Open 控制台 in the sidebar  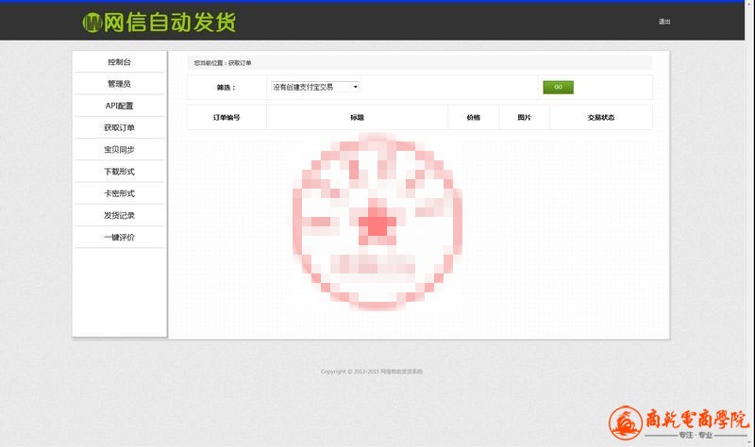(x=120, y=62)
